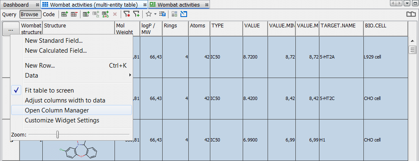Click the blue layout icon in toolbar
This screenshot has width=419, height=161.
point(184,14)
